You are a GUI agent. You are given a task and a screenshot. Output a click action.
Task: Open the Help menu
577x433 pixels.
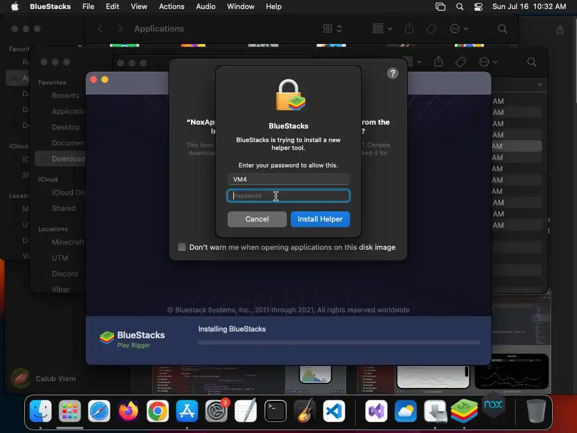[274, 6]
